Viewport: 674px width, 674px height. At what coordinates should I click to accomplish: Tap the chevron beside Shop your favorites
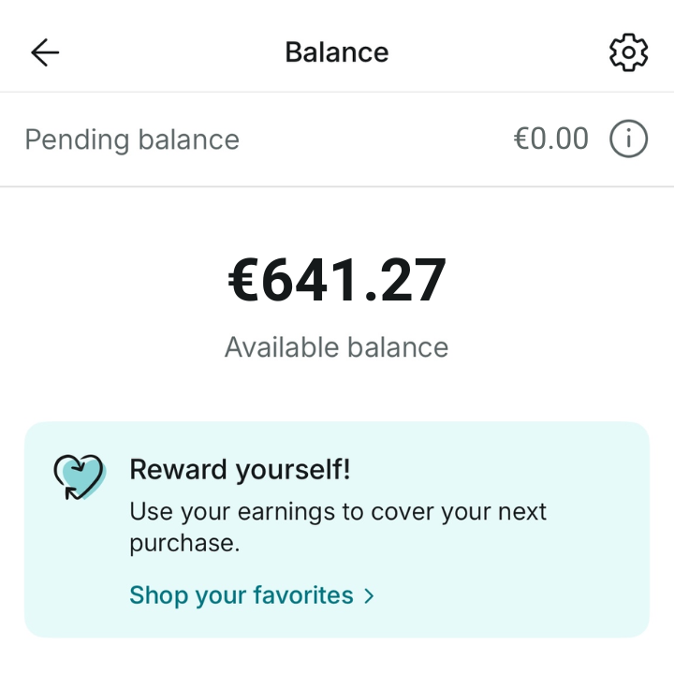[369, 595]
